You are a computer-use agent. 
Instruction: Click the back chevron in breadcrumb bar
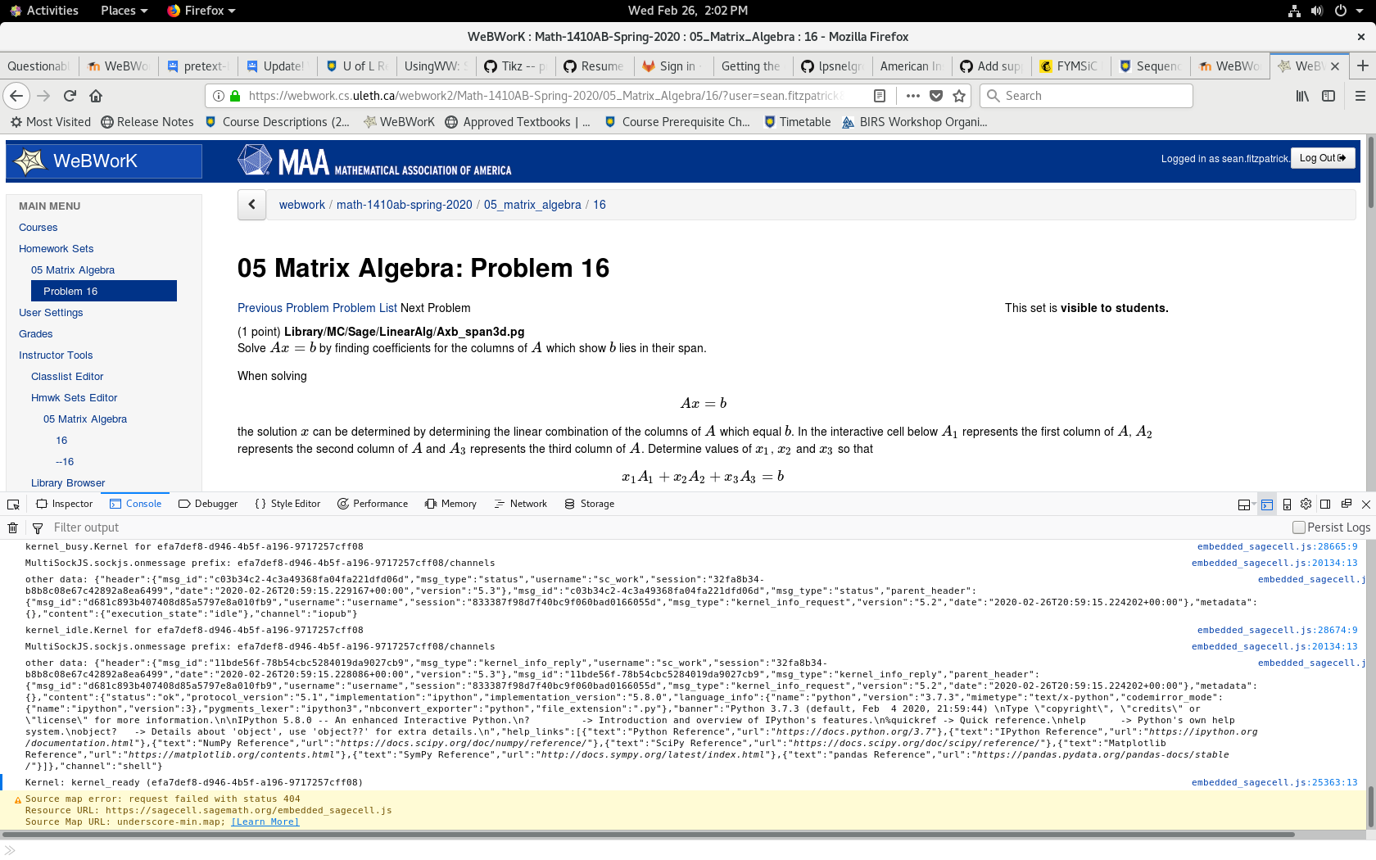pyautogui.click(x=252, y=205)
